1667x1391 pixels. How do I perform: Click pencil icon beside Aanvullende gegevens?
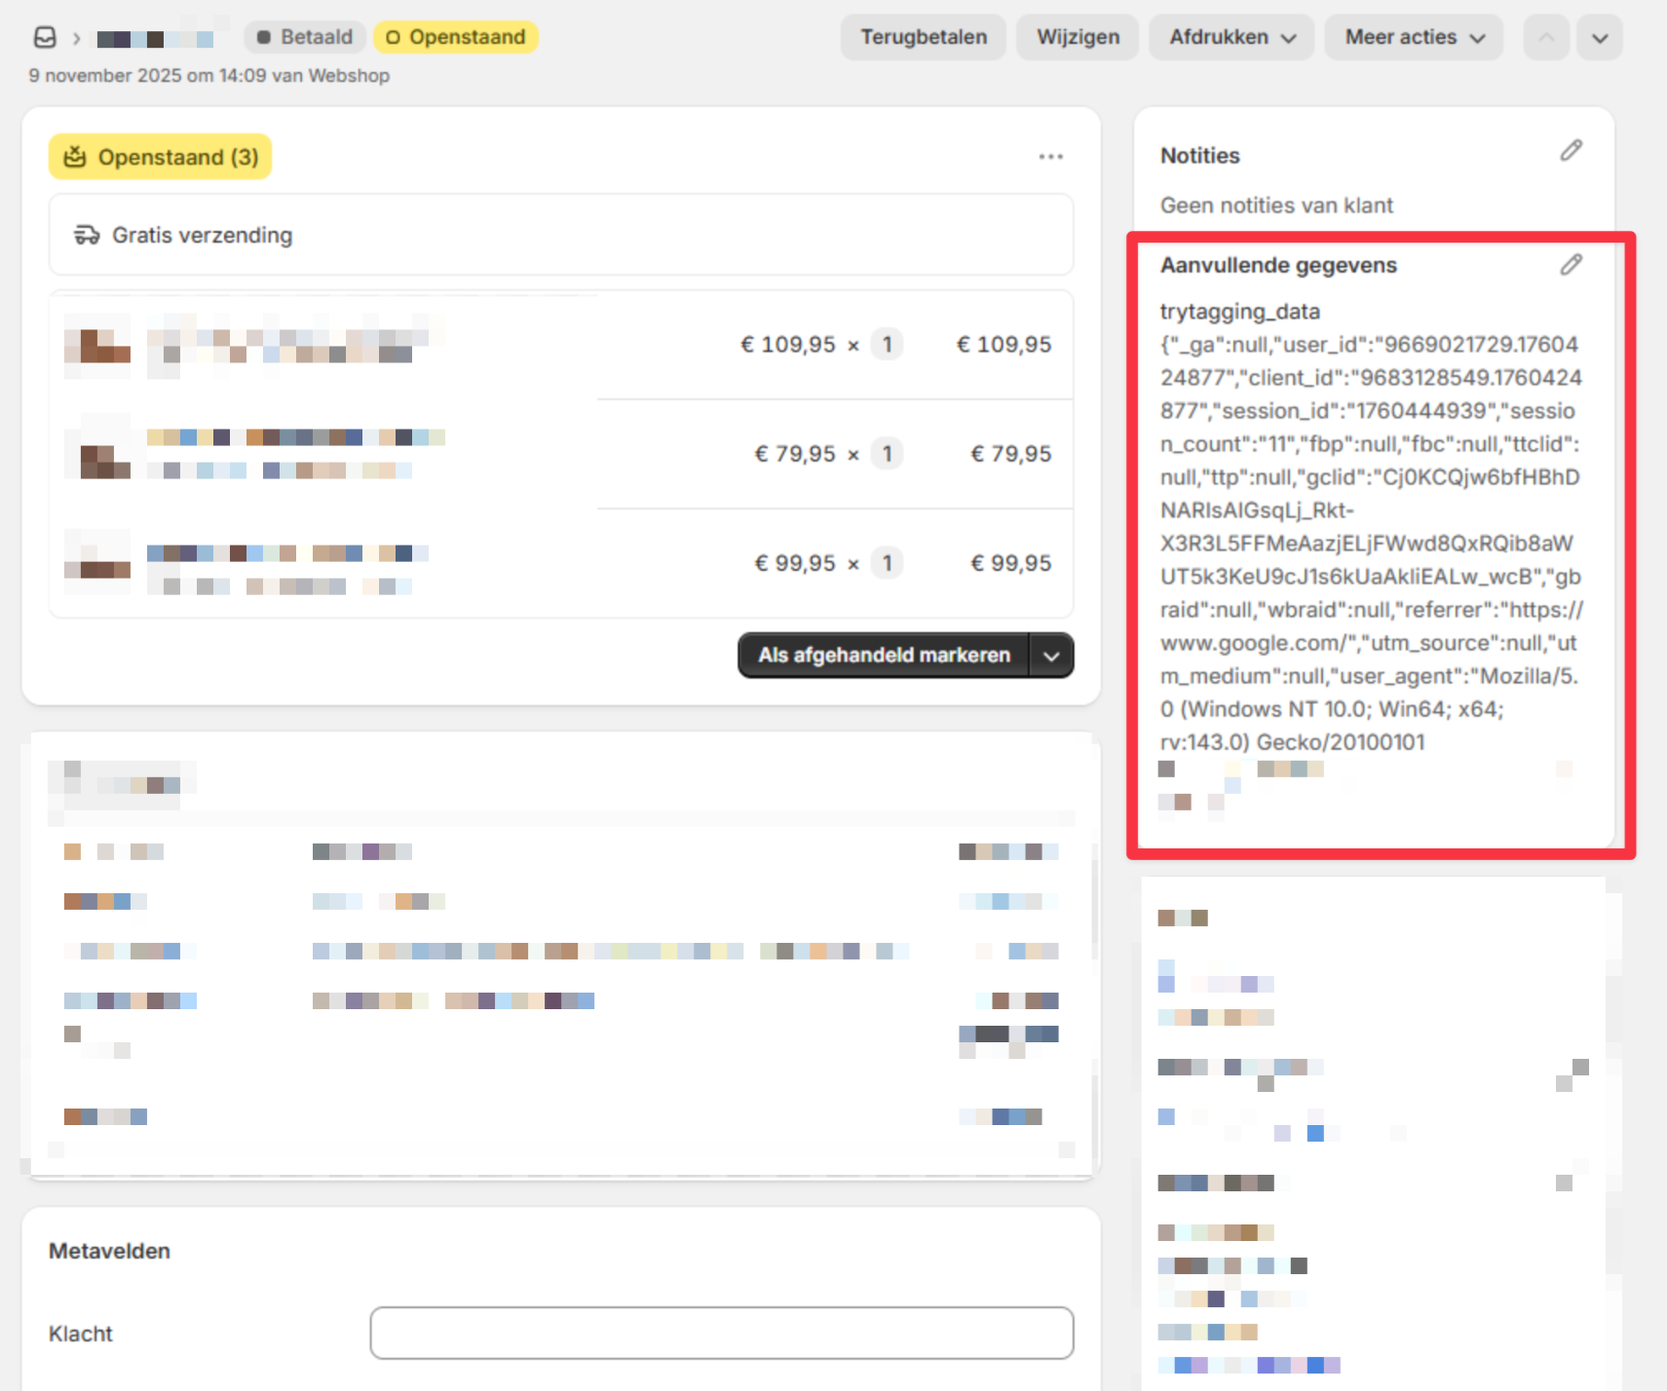pos(1571,265)
